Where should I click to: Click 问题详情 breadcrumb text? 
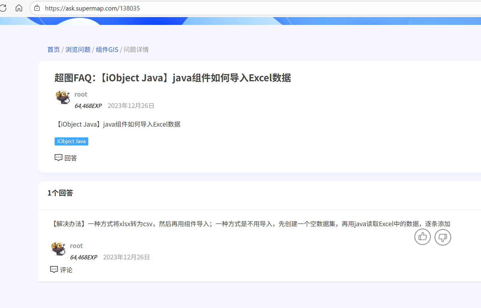tap(136, 49)
